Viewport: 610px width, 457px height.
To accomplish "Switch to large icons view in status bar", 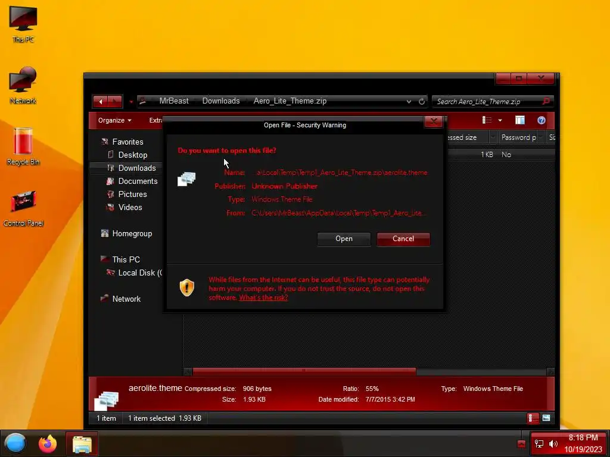I will click(546, 418).
